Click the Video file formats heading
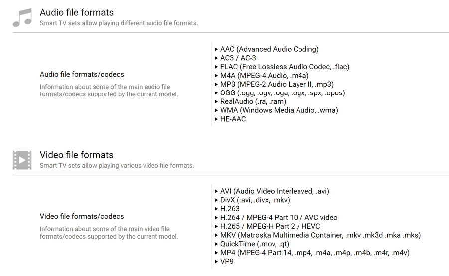The image size is (449, 276). (77, 155)
